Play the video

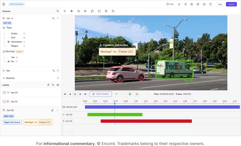pos(80,94)
